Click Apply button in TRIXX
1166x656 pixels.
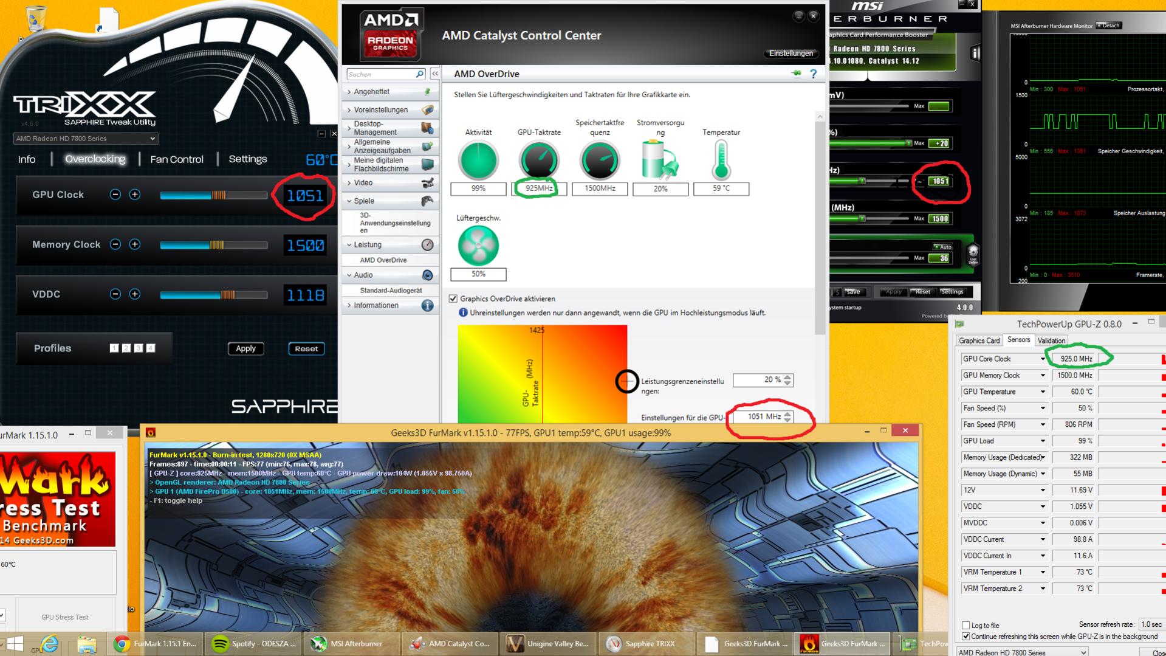point(245,348)
